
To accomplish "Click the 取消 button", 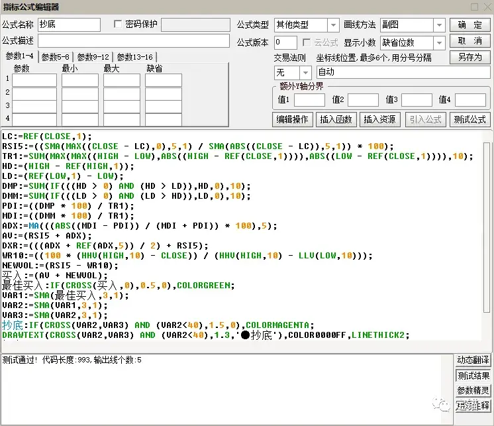I will pyautogui.click(x=469, y=41).
